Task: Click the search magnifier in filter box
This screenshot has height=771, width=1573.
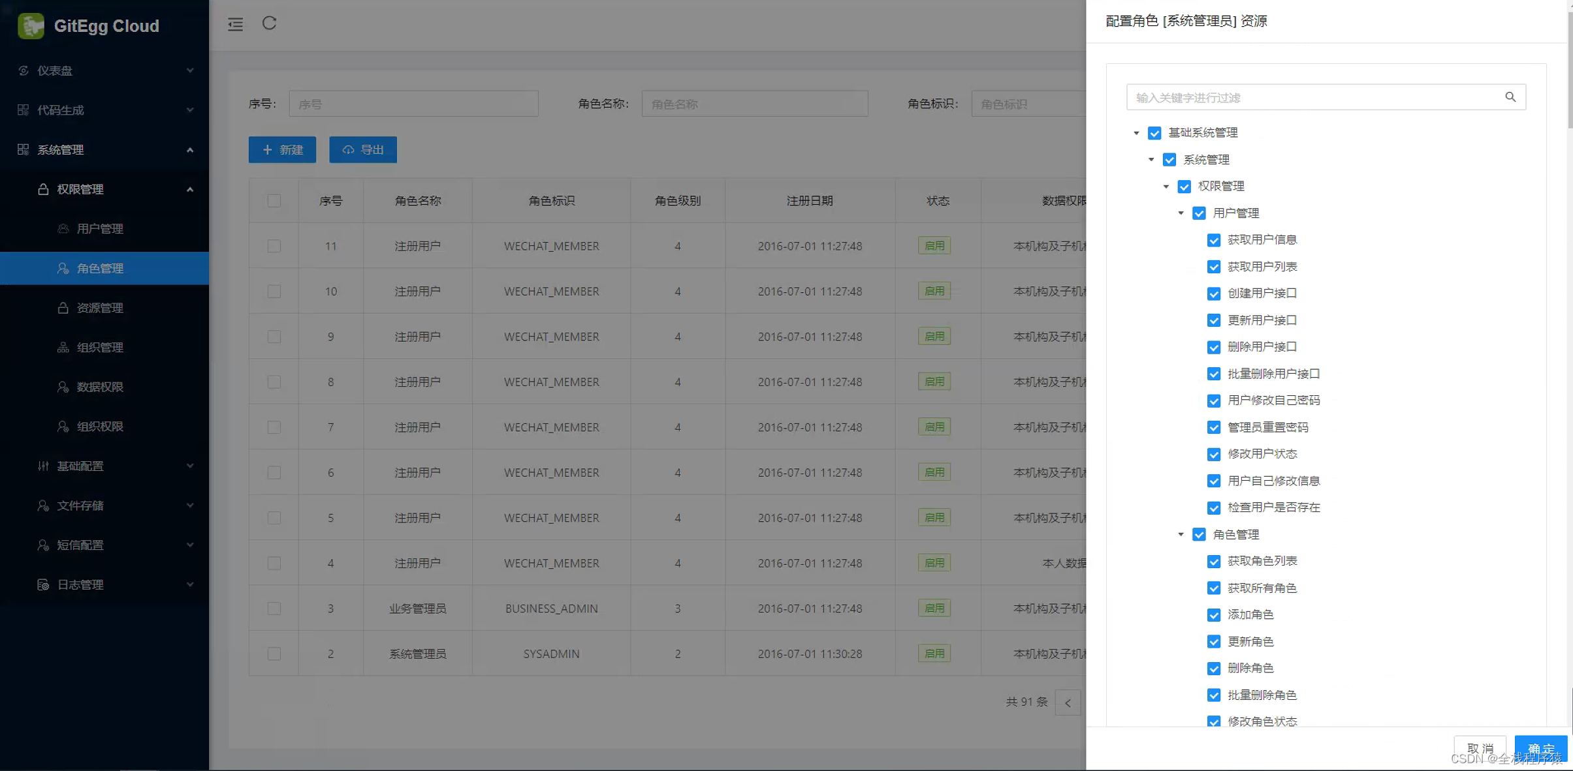Action: [1510, 97]
